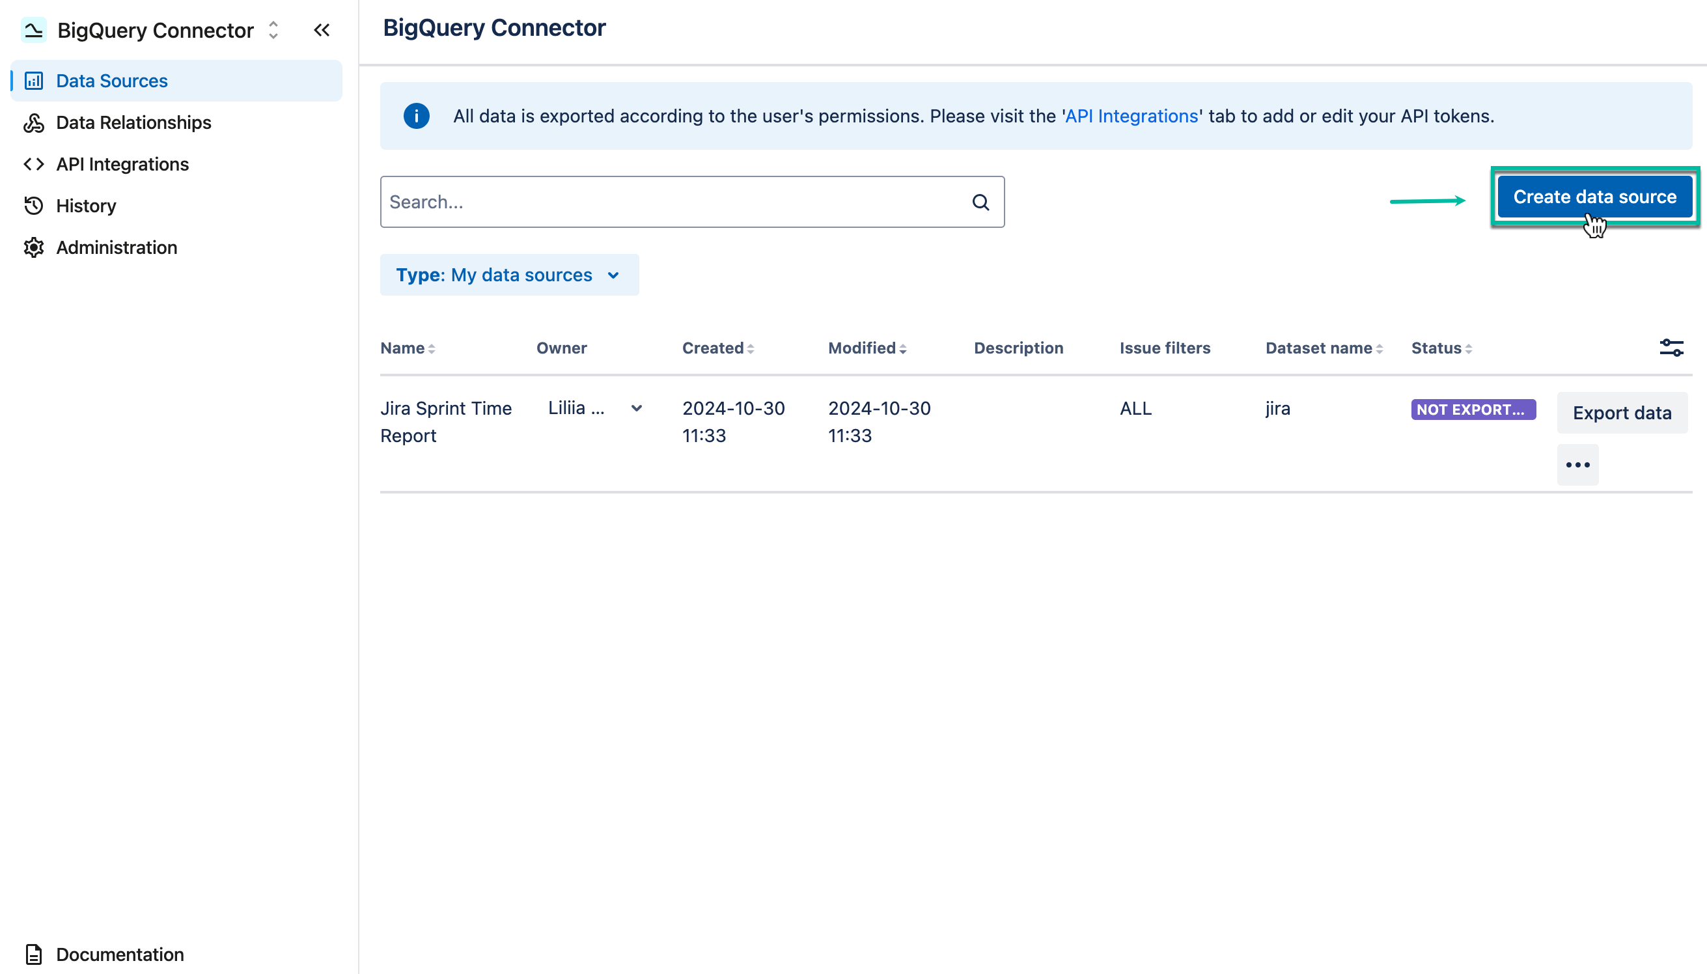Click the search magnifier icon
This screenshot has width=1707, height=974.
click(980, 201)
